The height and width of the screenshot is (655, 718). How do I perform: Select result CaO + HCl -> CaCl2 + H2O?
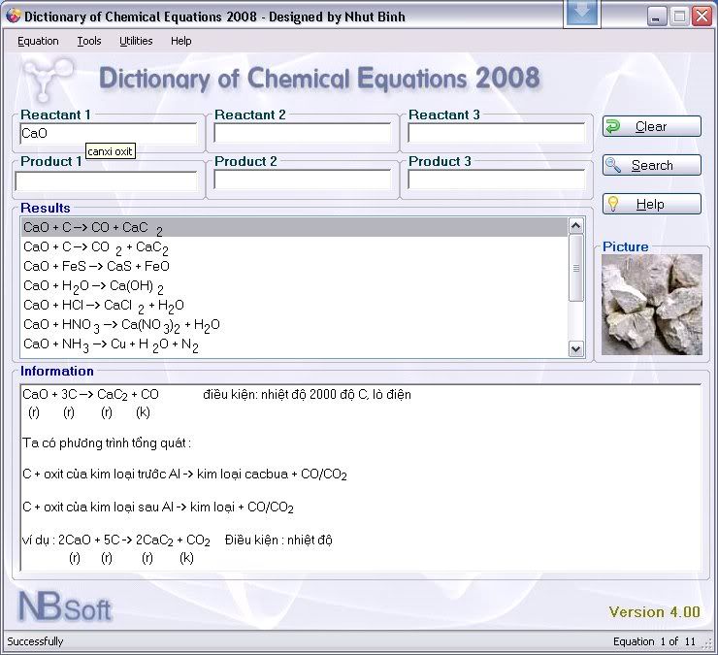click(x=294, y=306)
